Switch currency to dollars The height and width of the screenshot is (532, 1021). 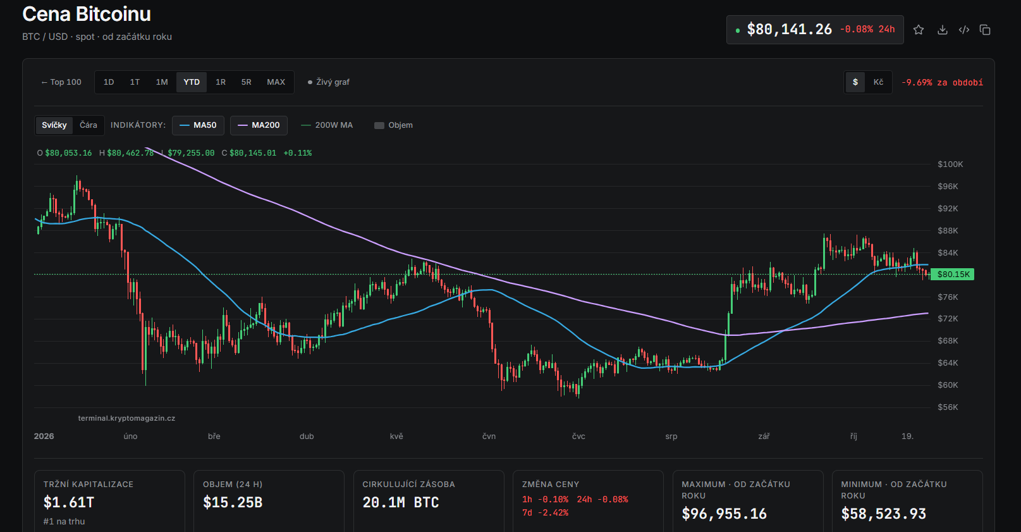855,82
